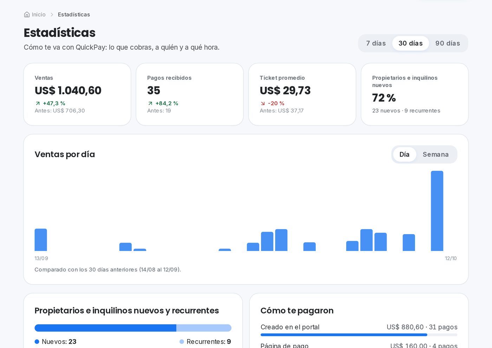Click Estadísticas breadcrumb item
492x348 pixels.
tap(74, 14)
